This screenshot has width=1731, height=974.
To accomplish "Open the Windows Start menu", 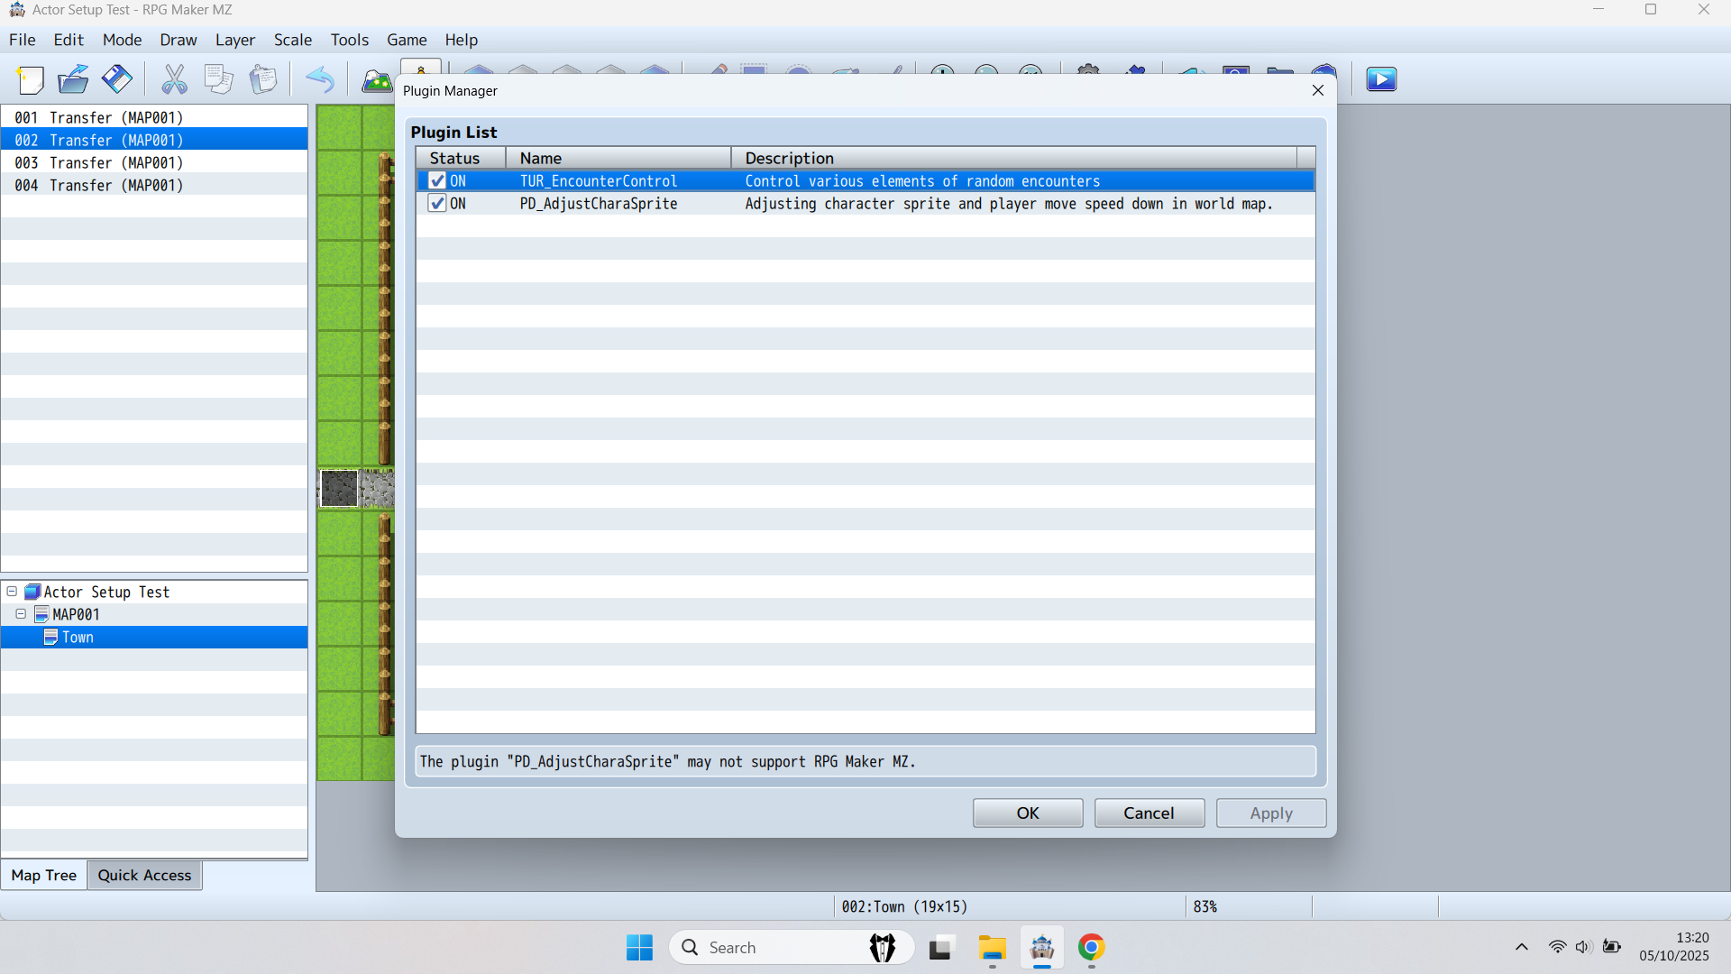I will click(x=639, y=948).
